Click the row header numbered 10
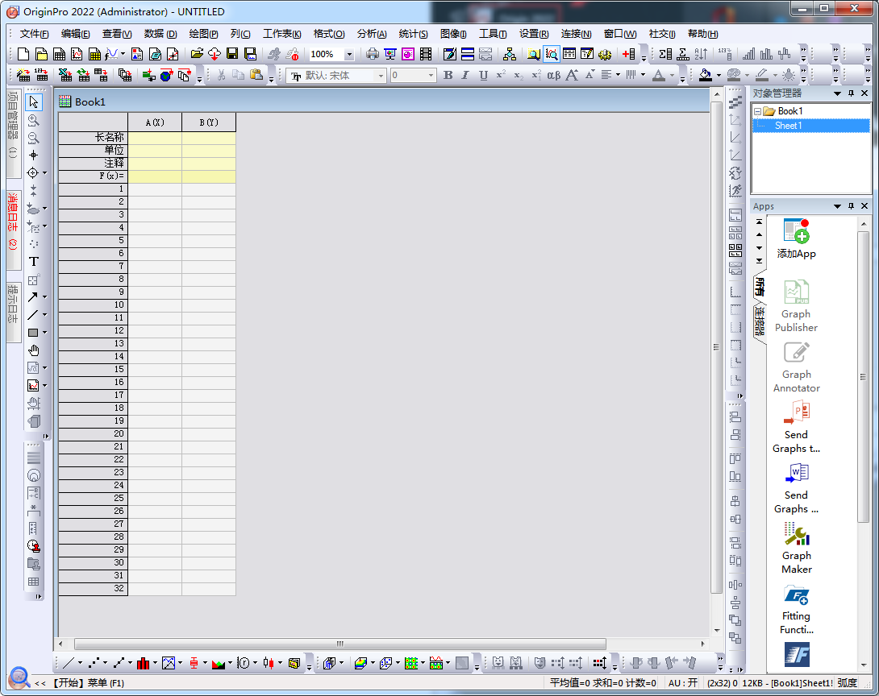The width and height of the screenshot is (879, 696). pyautogui.click(x=93, y=304)
